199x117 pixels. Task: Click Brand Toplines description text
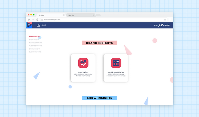tap(83, 75)
